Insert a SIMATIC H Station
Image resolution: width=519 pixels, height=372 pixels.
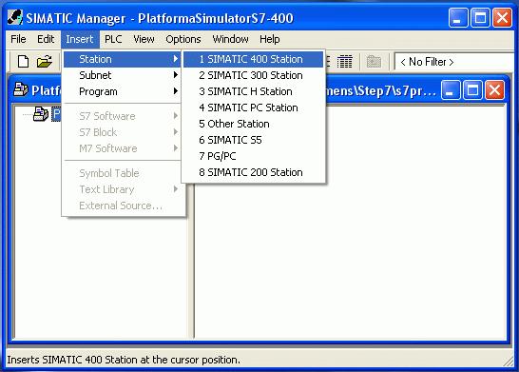tap(253, 91)
